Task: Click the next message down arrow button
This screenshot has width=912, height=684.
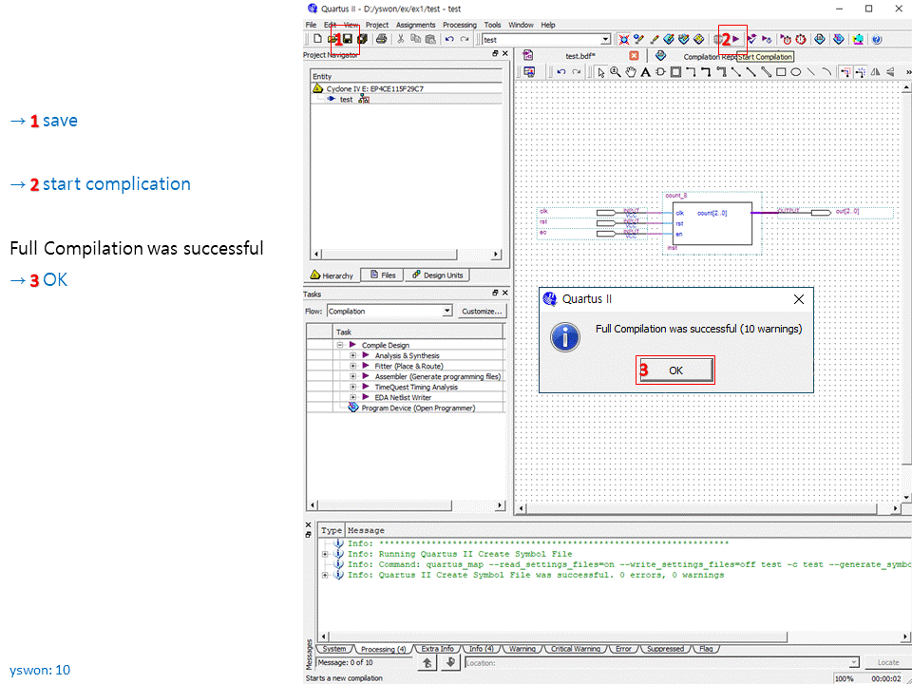Action: 450,662
